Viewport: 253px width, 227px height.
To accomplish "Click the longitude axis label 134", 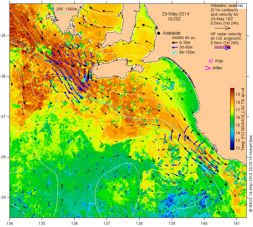I will coord(10,224).
